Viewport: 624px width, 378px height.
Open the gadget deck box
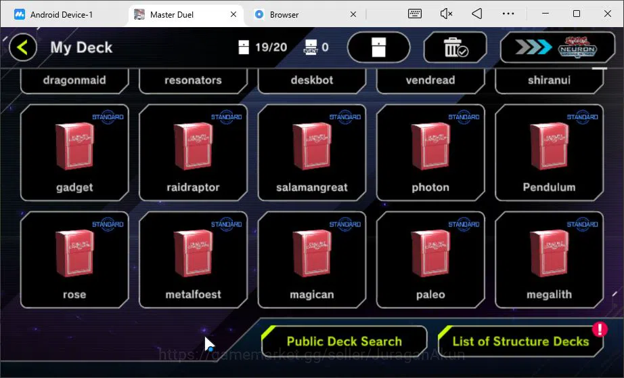point(74,152)
